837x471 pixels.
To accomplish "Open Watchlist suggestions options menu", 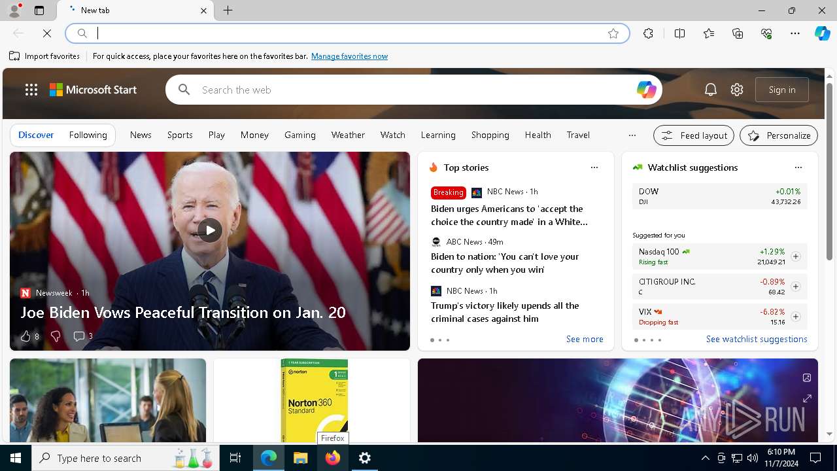I will click(x=798, y=167).
